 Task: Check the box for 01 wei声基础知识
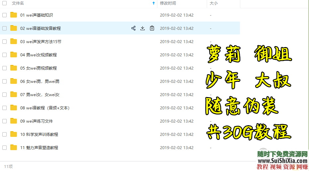5,15
